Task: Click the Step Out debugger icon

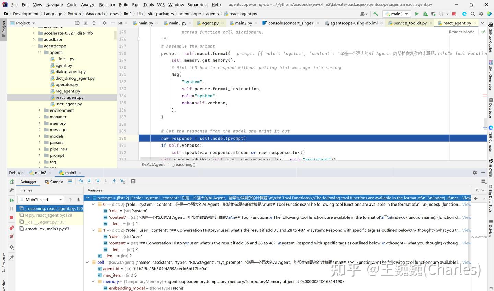Action: click(114, 182)
